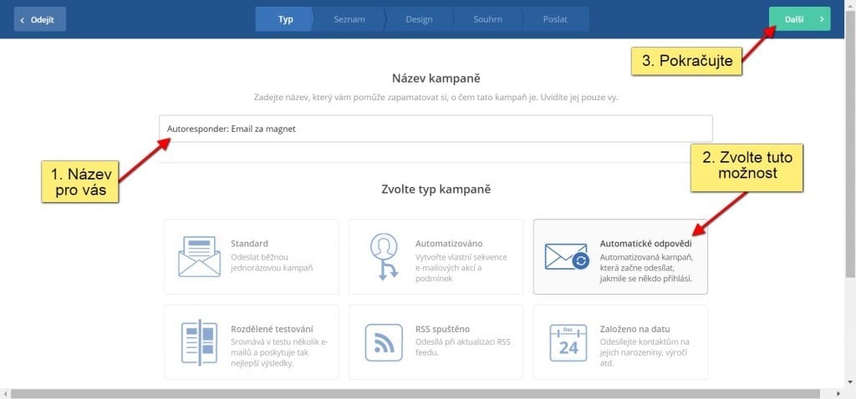Image resolution: width=856 pixels, height=399 pixels.
Task: Click the left chevron in Odejít button
Action: (x=23, y=18)
